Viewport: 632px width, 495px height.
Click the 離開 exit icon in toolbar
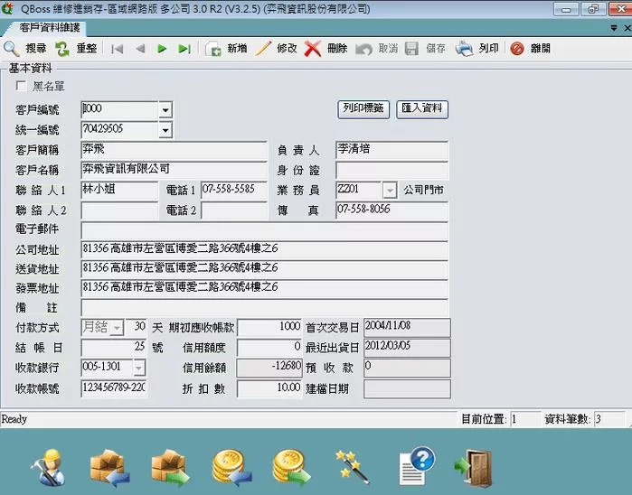(517, 49)
